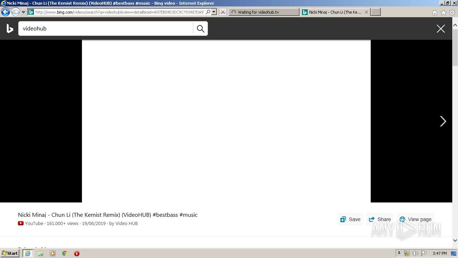Click the browser Forward button
458x258 pixels.
(15, 12)
